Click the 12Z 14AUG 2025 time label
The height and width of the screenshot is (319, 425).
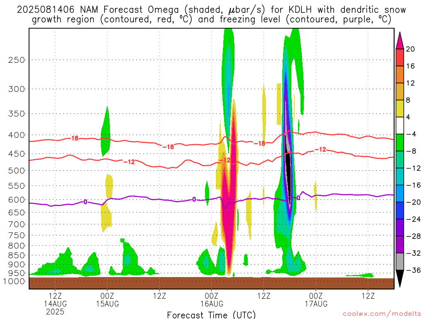55,304
